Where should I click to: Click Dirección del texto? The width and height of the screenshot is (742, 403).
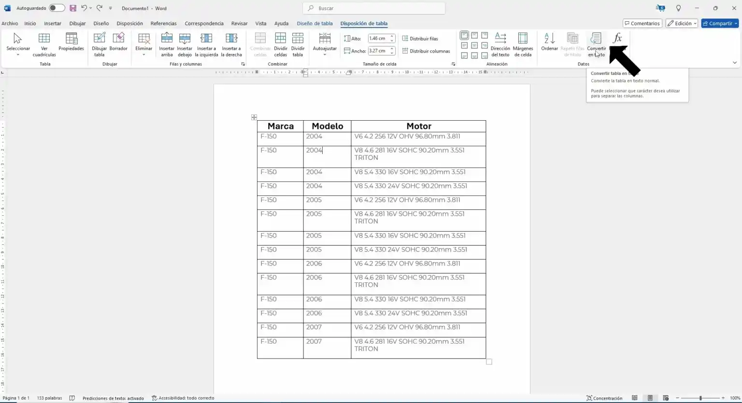(x=500, y=44)
